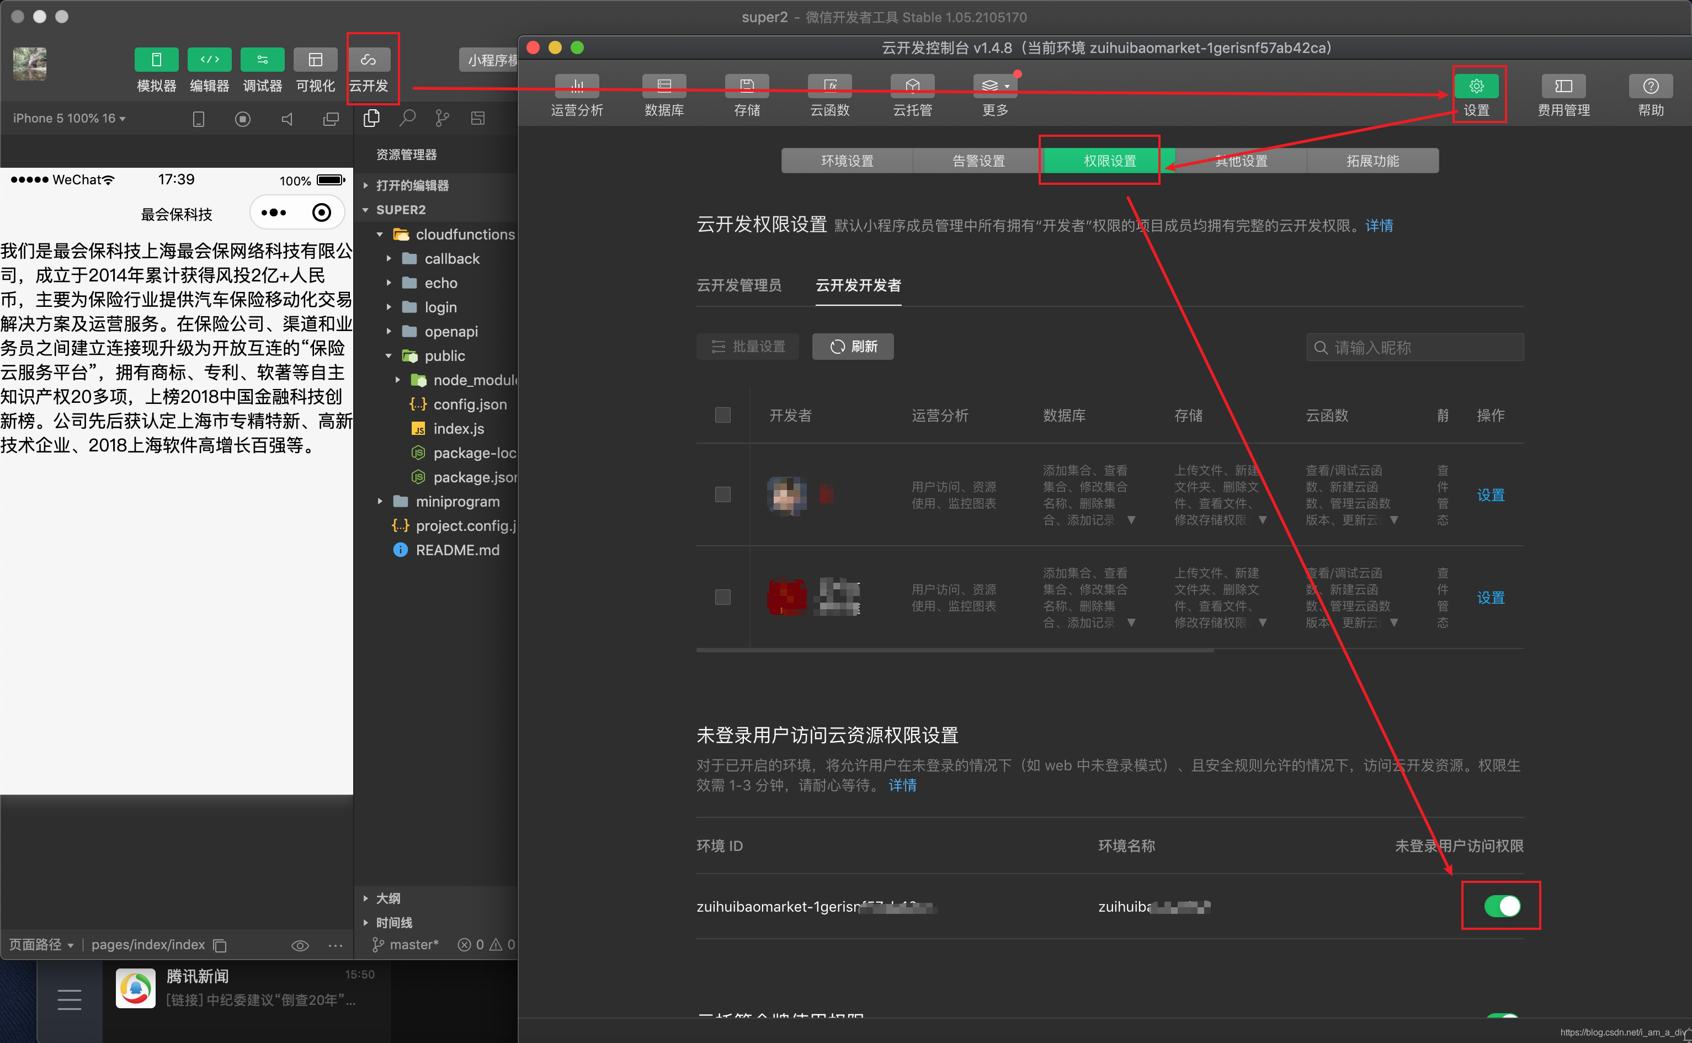The image size is (1692, 1043).
Task: Open the 云开发 cloud console
Action: click(x=368, y=60)
